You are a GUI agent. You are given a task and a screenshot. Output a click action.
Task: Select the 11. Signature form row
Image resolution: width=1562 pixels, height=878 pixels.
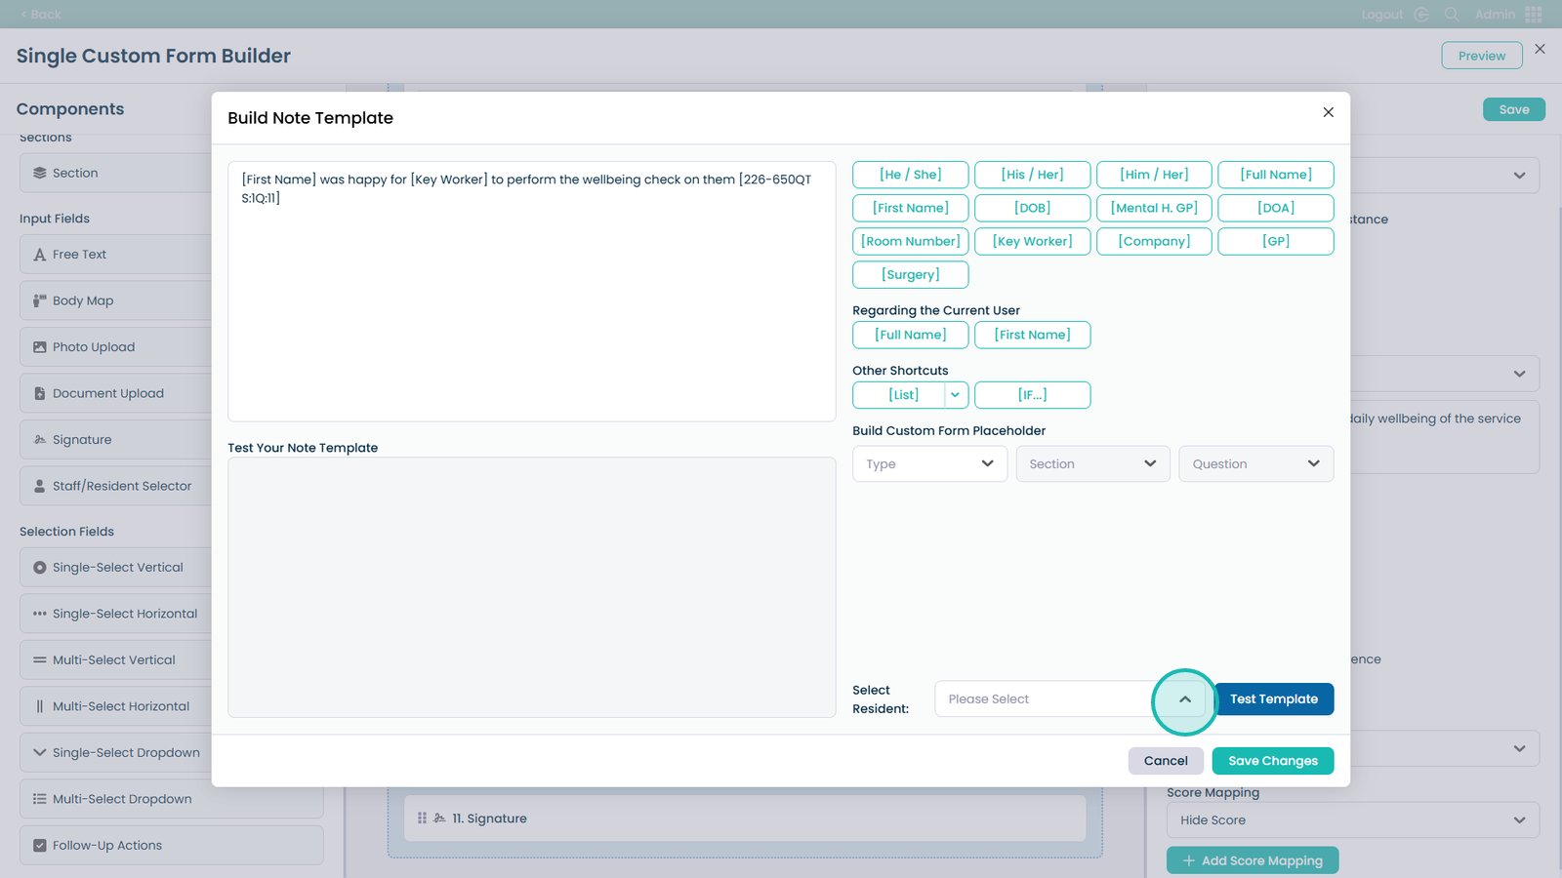coord(745,818)
